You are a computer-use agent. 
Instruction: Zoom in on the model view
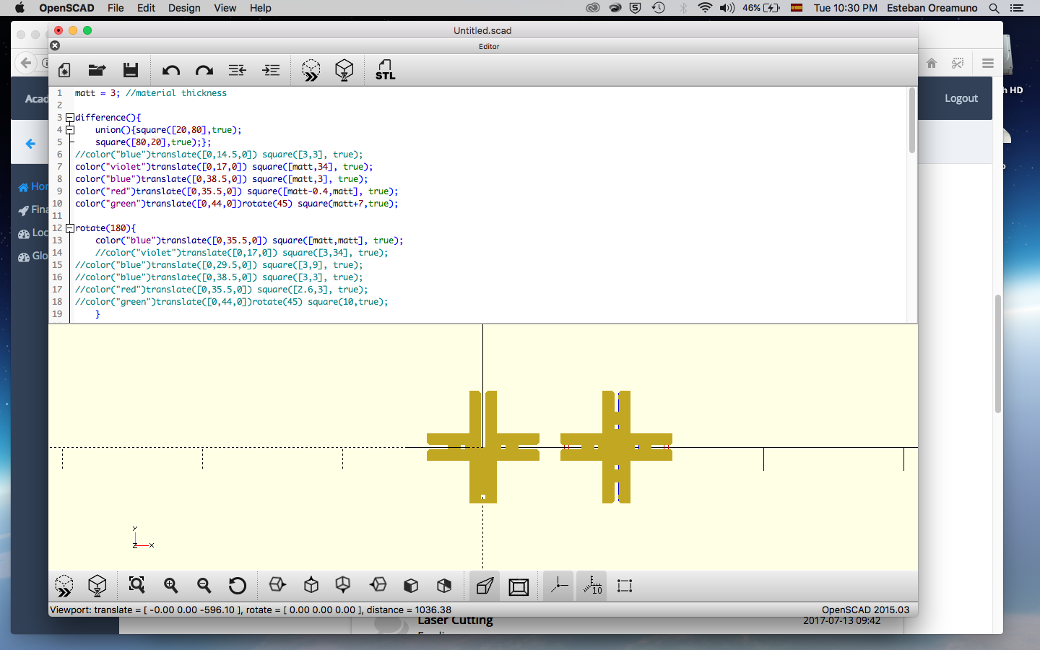[x=171, y=586]
